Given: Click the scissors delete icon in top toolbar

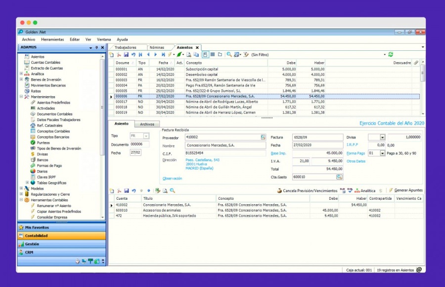Looking at the screenshot, I should coord(119,55).
